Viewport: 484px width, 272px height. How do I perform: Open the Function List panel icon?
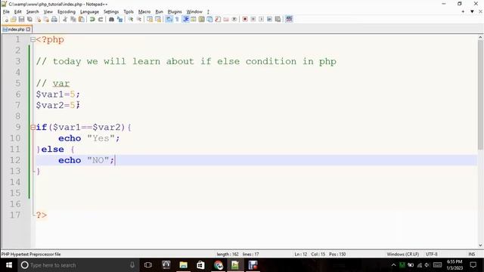pos(218,20)
